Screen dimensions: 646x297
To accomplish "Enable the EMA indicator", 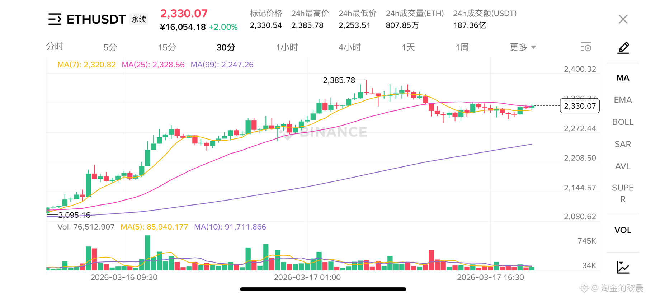I will [x=623, y=100].
